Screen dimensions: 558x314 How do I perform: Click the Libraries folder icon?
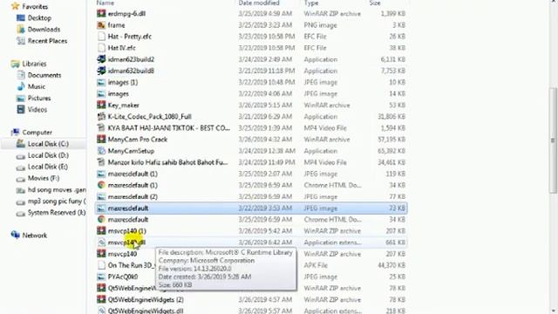[16, 64]
